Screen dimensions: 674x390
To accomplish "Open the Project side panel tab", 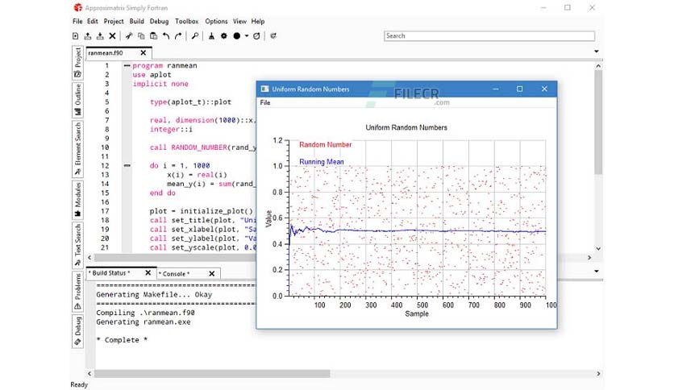I will coord(78,63).
